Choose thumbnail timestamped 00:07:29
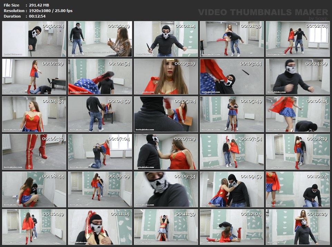This screenshot has height=247, width=332. click(166, 152)
